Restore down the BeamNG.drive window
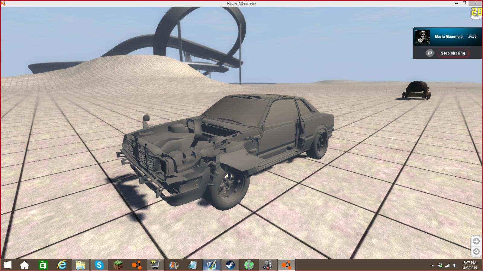The image size is (483, 271). coord(464,3)
